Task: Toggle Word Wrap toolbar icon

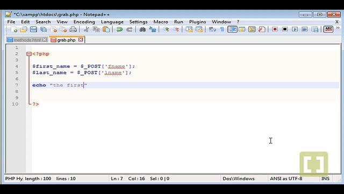Action: (212, 30)
